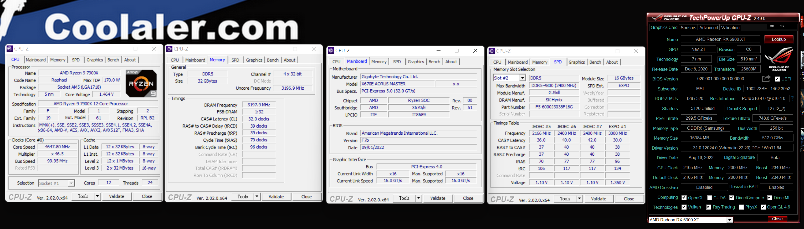
Task: Click the Threads count value 24
Action: click(150, 183)
